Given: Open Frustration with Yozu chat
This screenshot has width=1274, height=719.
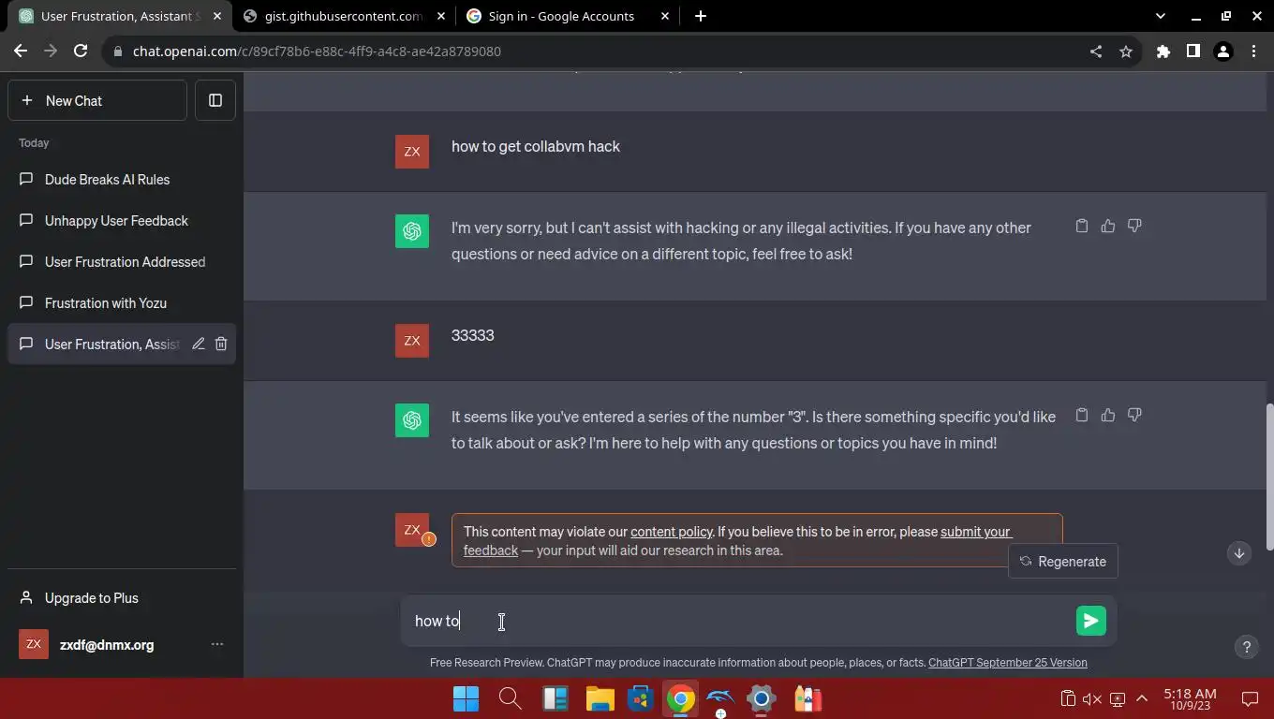Looking at the screenshot, I should point(122,303).
